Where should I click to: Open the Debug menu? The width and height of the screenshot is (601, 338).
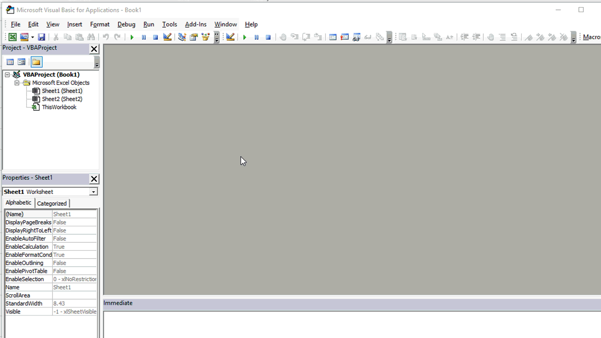(x=126, y=24)
